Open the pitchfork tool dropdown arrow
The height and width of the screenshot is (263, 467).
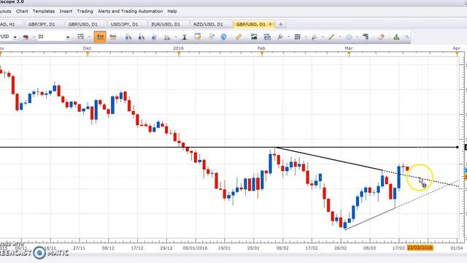[x=323, y=37]
